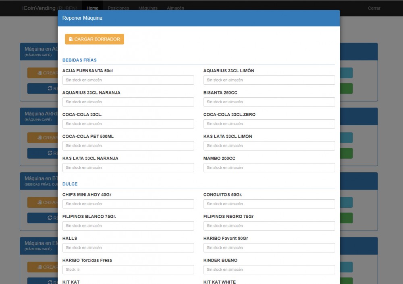Click the CHIPS MINI AHOY 40Gr stock input
The width and height of the screenshot is (403, 284).
tap(128, 204)
